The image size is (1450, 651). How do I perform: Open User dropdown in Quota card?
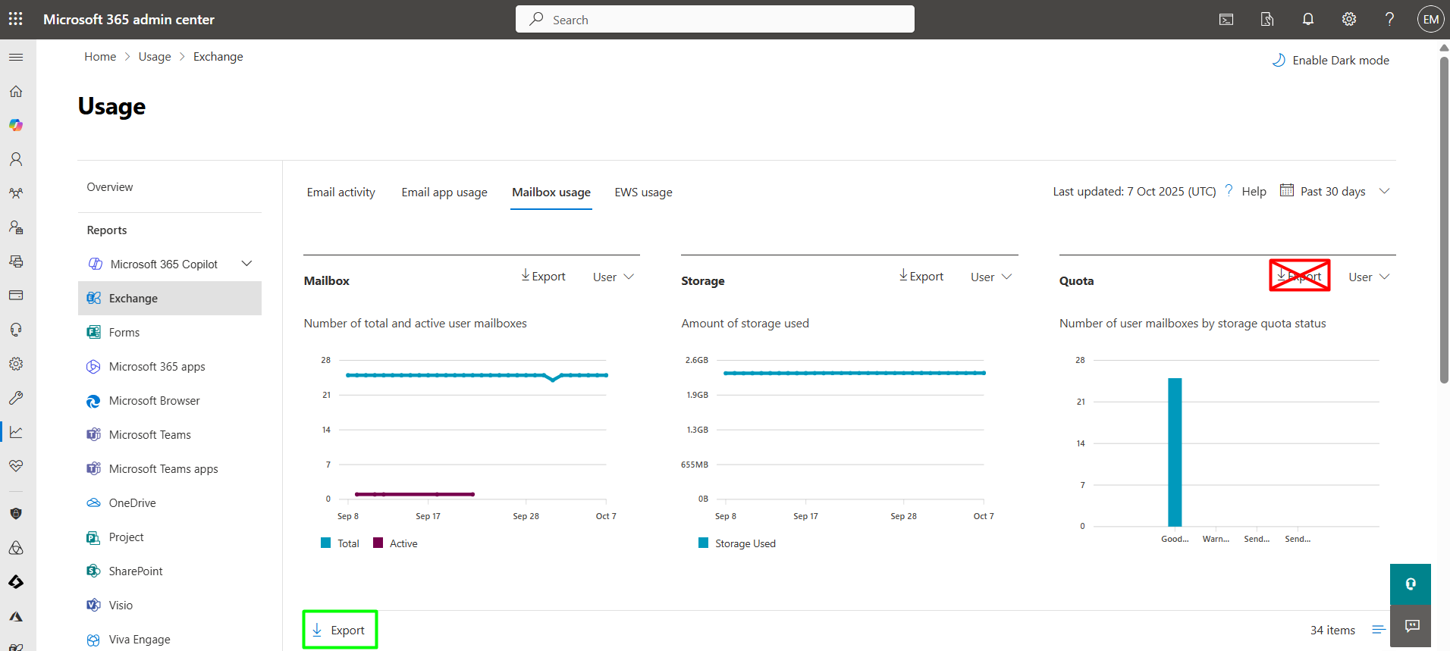pos(1369,277)
